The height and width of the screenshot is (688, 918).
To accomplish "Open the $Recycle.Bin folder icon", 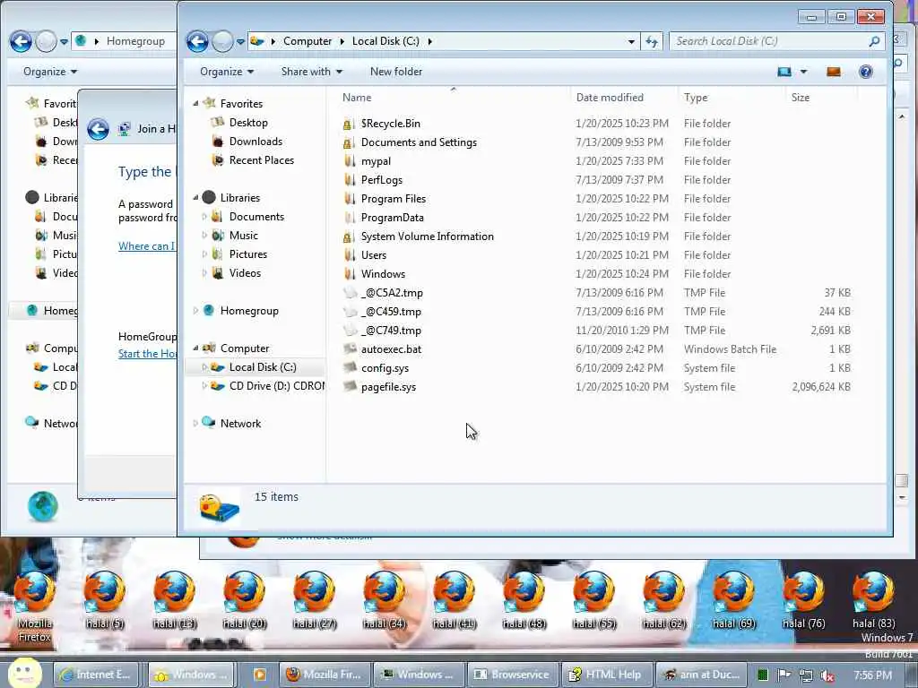I will click(349, 124).
